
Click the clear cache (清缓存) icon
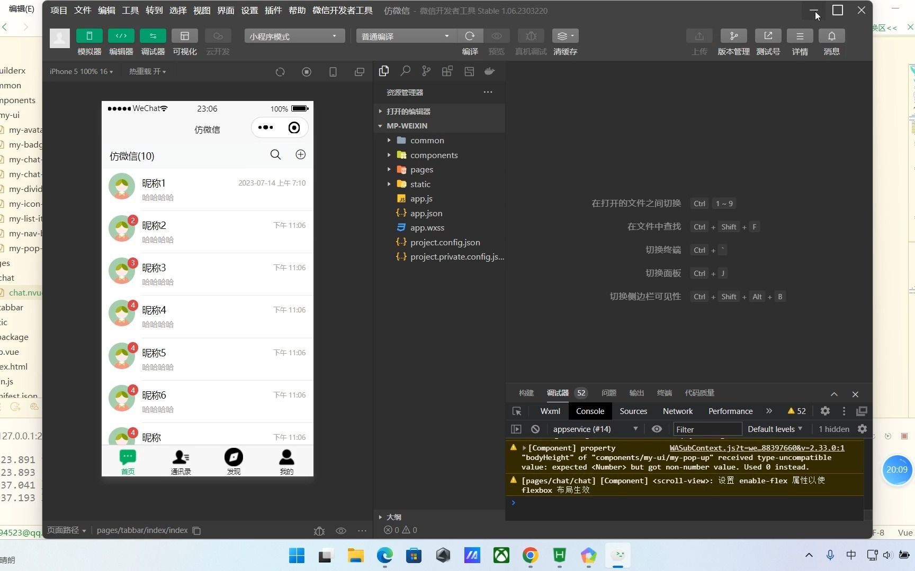[x=565, y=36]
